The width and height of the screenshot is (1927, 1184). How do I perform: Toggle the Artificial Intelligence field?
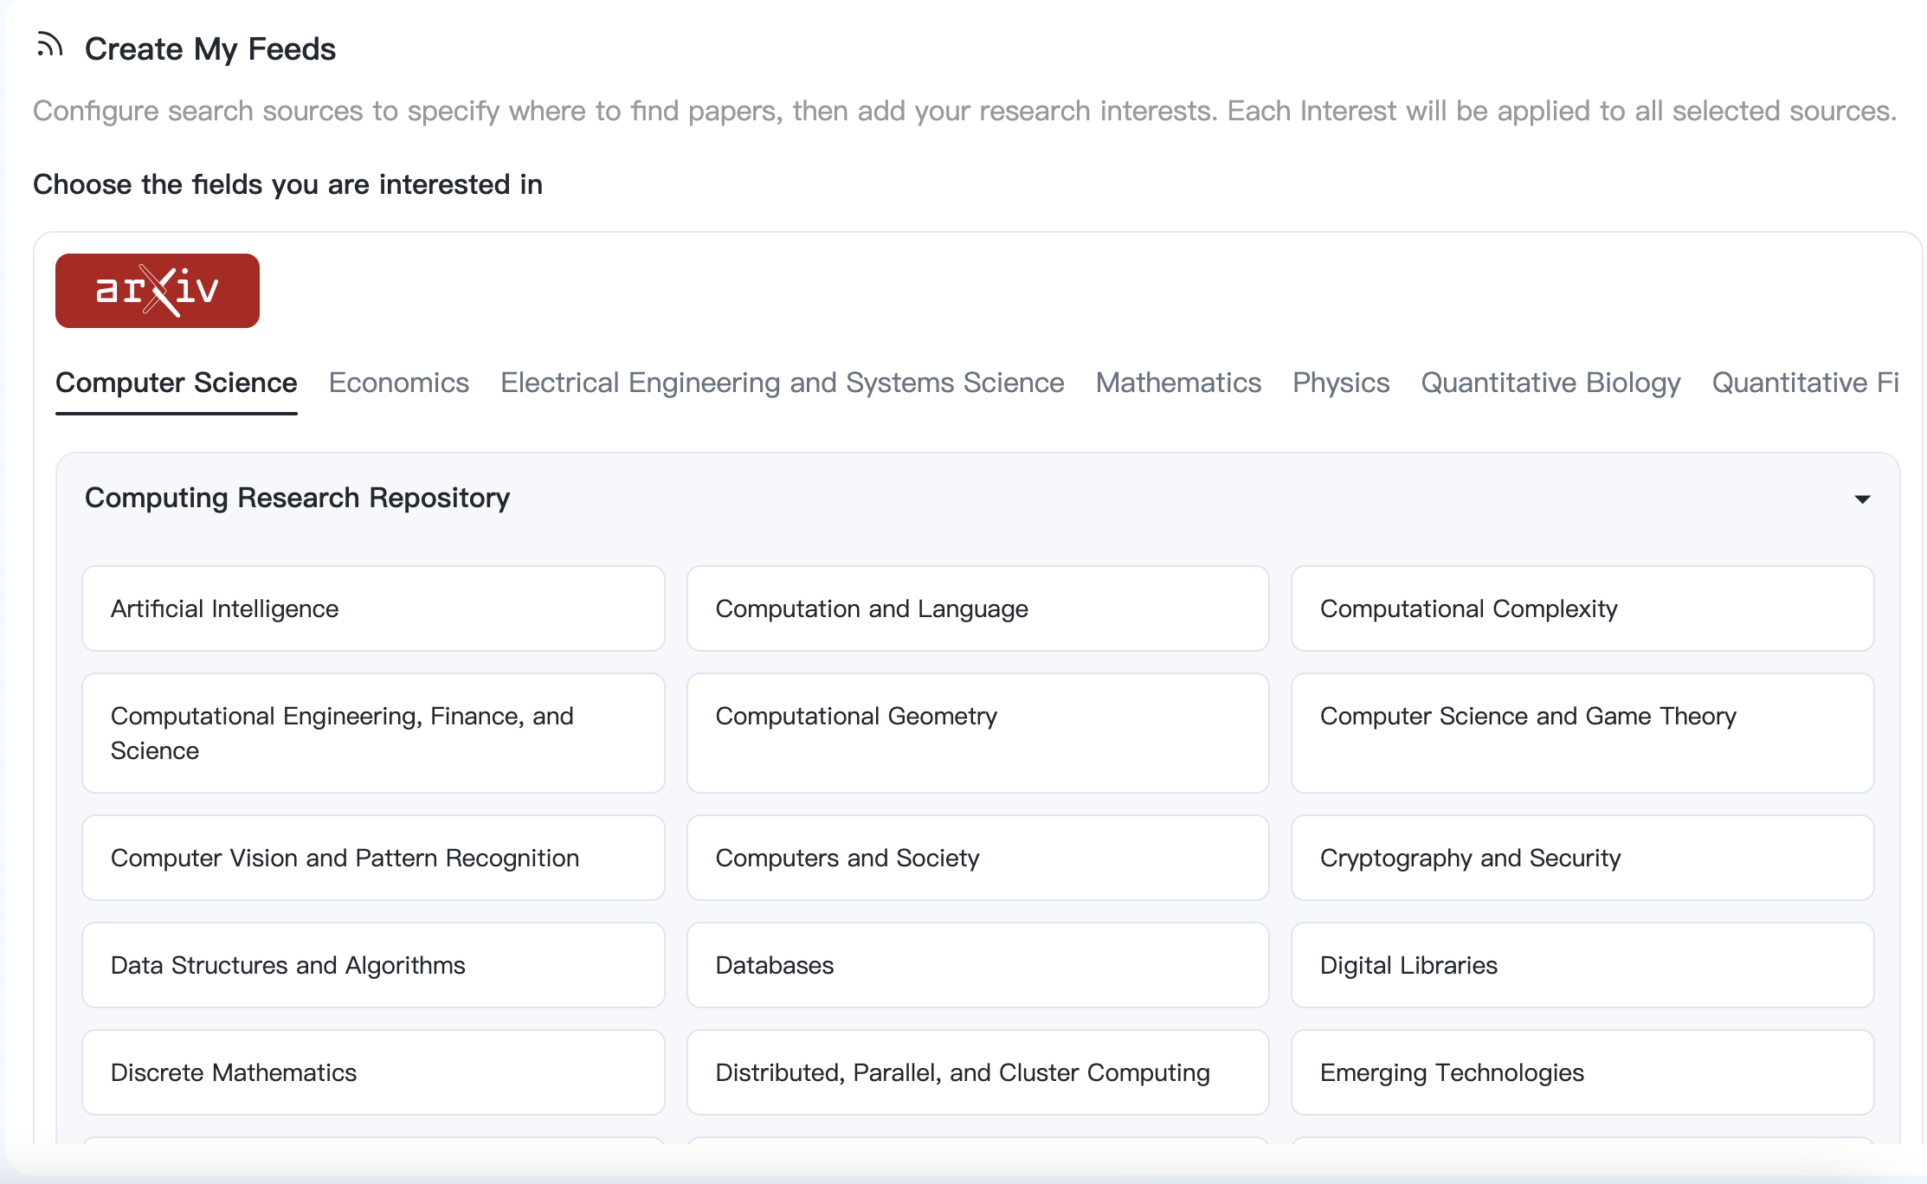pos(373,608)
